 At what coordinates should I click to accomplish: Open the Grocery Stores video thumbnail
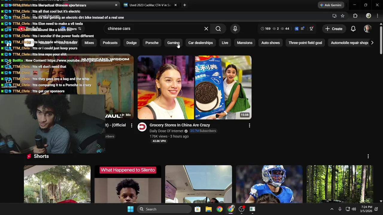pyautogui.click(x=194, y=87)
